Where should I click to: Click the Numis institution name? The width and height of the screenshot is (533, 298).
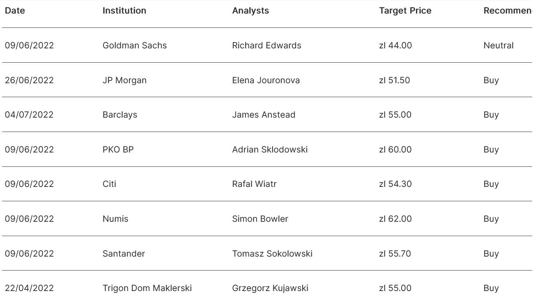coord(115,219)
